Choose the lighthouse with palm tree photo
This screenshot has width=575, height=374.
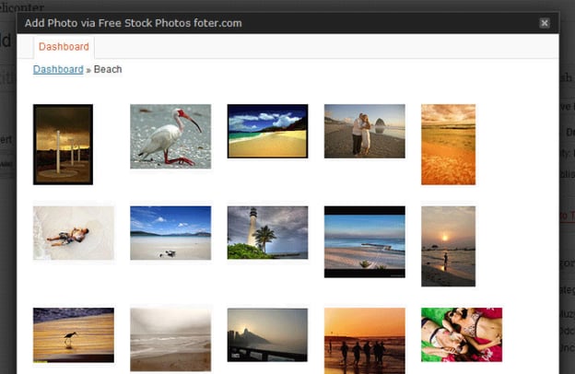(268, 232)
